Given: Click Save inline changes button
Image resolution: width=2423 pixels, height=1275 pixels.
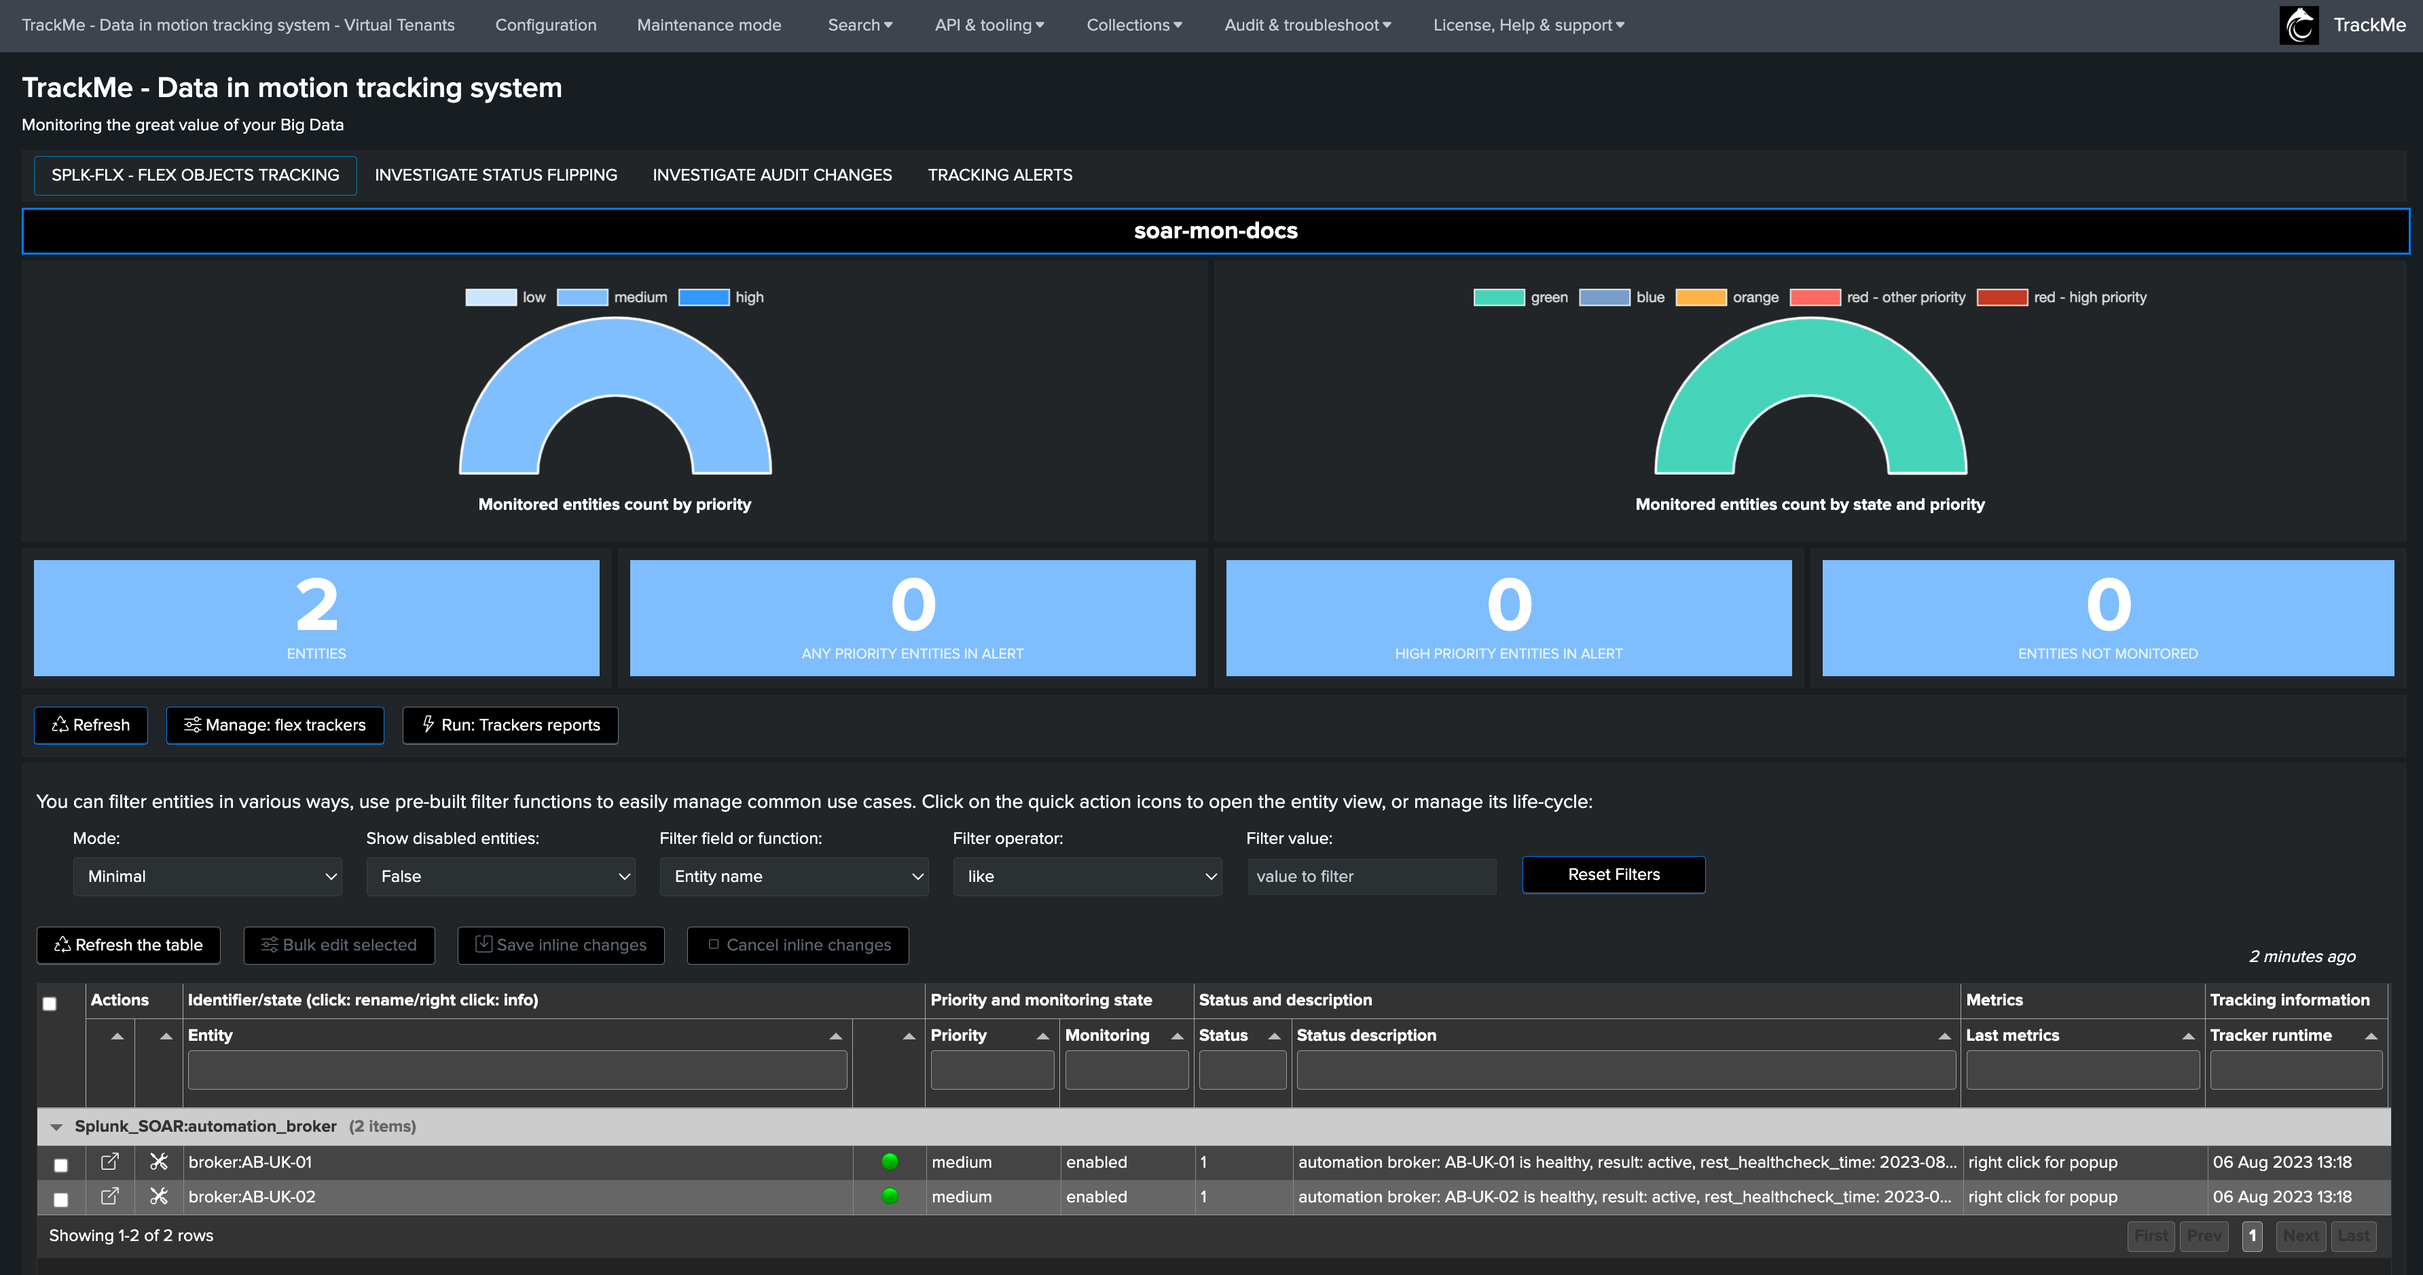Looking at the screenshot, I should (562, 945).
